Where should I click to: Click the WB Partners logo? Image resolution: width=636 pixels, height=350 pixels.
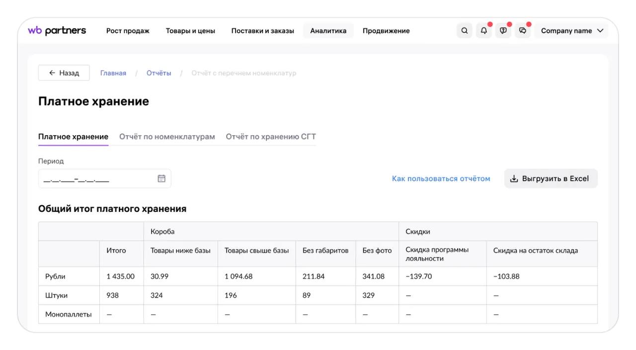pos(57,31)
